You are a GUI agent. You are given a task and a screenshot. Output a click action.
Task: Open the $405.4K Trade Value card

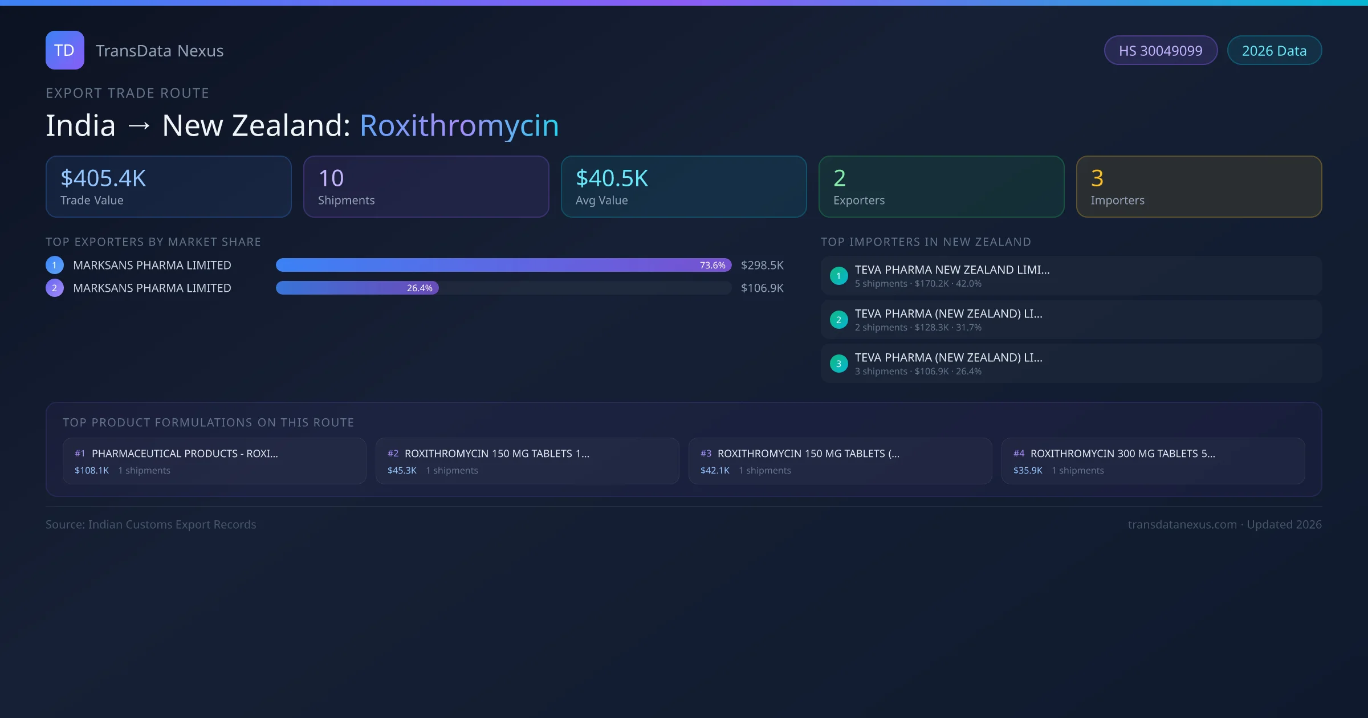coord(169,187)
